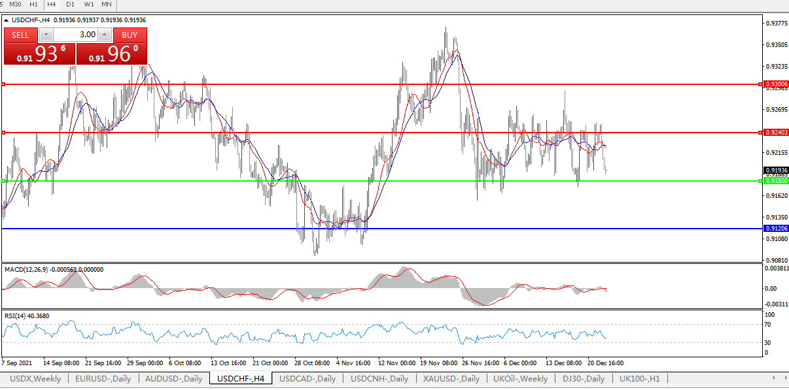789x390 pixels.
Task: Switch to M30 timeframe
Action: [x=16, y=5]
